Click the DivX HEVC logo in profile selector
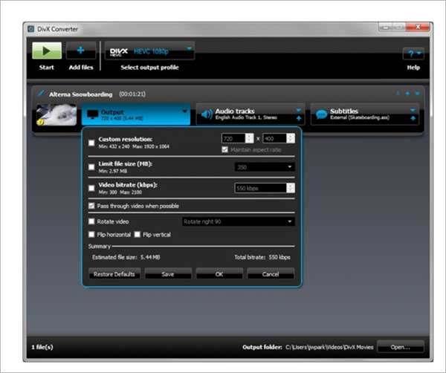The width and height of the screenshot is (446, 373). tap(119, 52)
